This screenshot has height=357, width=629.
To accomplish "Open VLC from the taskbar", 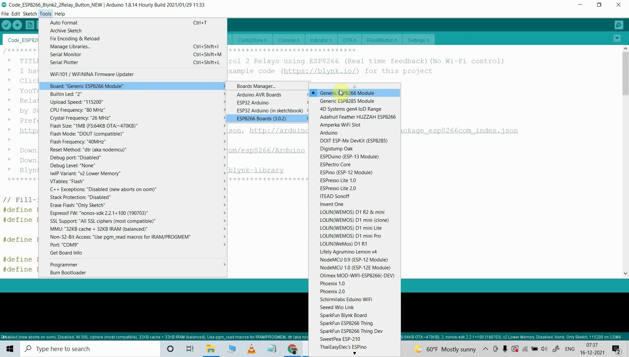I will point(252,349).
